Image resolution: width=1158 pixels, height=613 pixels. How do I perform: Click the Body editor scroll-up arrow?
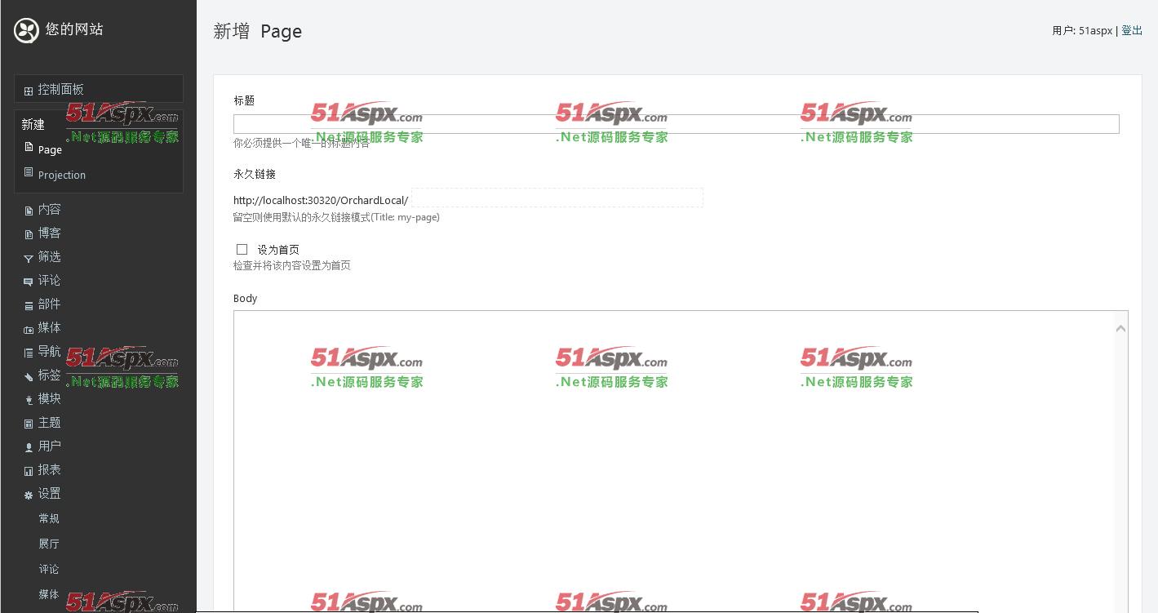pyautogui.click(x=1120, y=328)
